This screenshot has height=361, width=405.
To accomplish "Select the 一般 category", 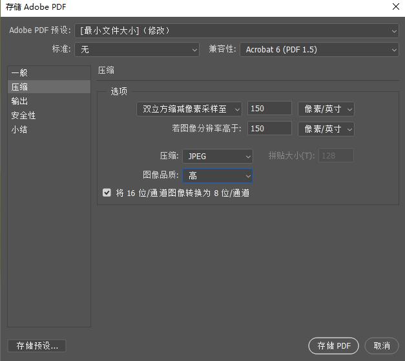I will click(20, 73).
